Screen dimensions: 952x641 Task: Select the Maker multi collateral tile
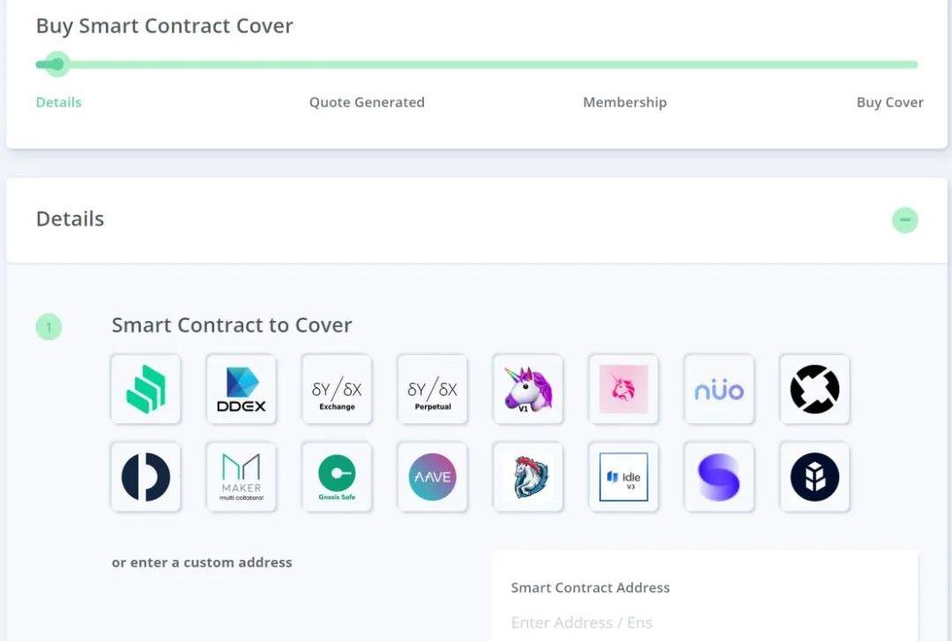(241, 477)
